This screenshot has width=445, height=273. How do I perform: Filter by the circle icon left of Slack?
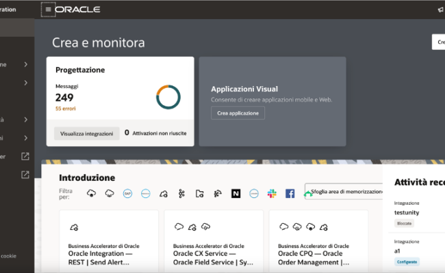254,194
